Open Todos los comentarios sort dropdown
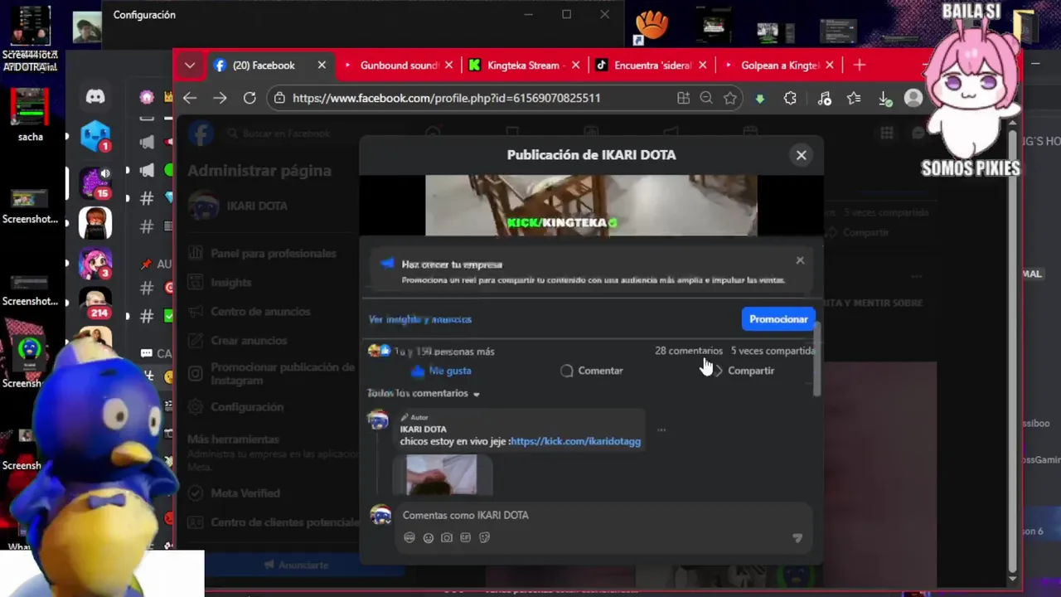Image resolution: width=1061 pixels, height=597 pixels. (424, 393)
